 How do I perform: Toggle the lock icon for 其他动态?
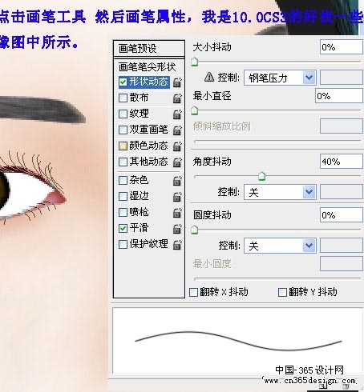[x=177, y=162]
